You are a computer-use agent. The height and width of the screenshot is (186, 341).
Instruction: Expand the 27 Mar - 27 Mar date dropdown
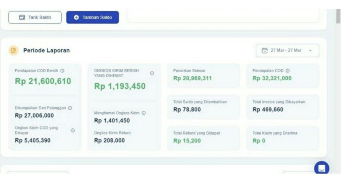[310, 51]
